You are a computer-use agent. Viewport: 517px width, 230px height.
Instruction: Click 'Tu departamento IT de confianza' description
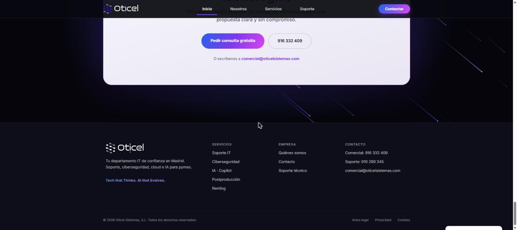(x=148, y=164)
